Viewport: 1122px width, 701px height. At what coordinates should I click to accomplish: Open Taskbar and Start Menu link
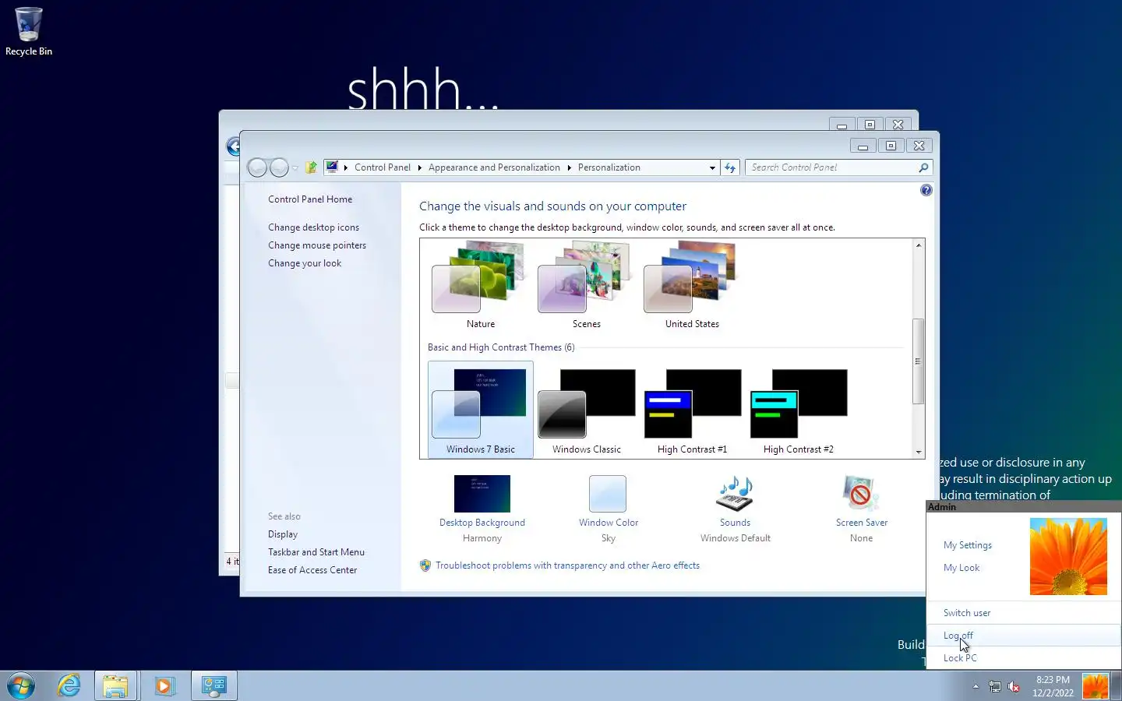pos(316,552)
